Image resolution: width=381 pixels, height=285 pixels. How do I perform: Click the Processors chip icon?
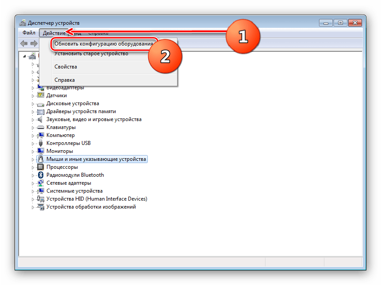41,167
